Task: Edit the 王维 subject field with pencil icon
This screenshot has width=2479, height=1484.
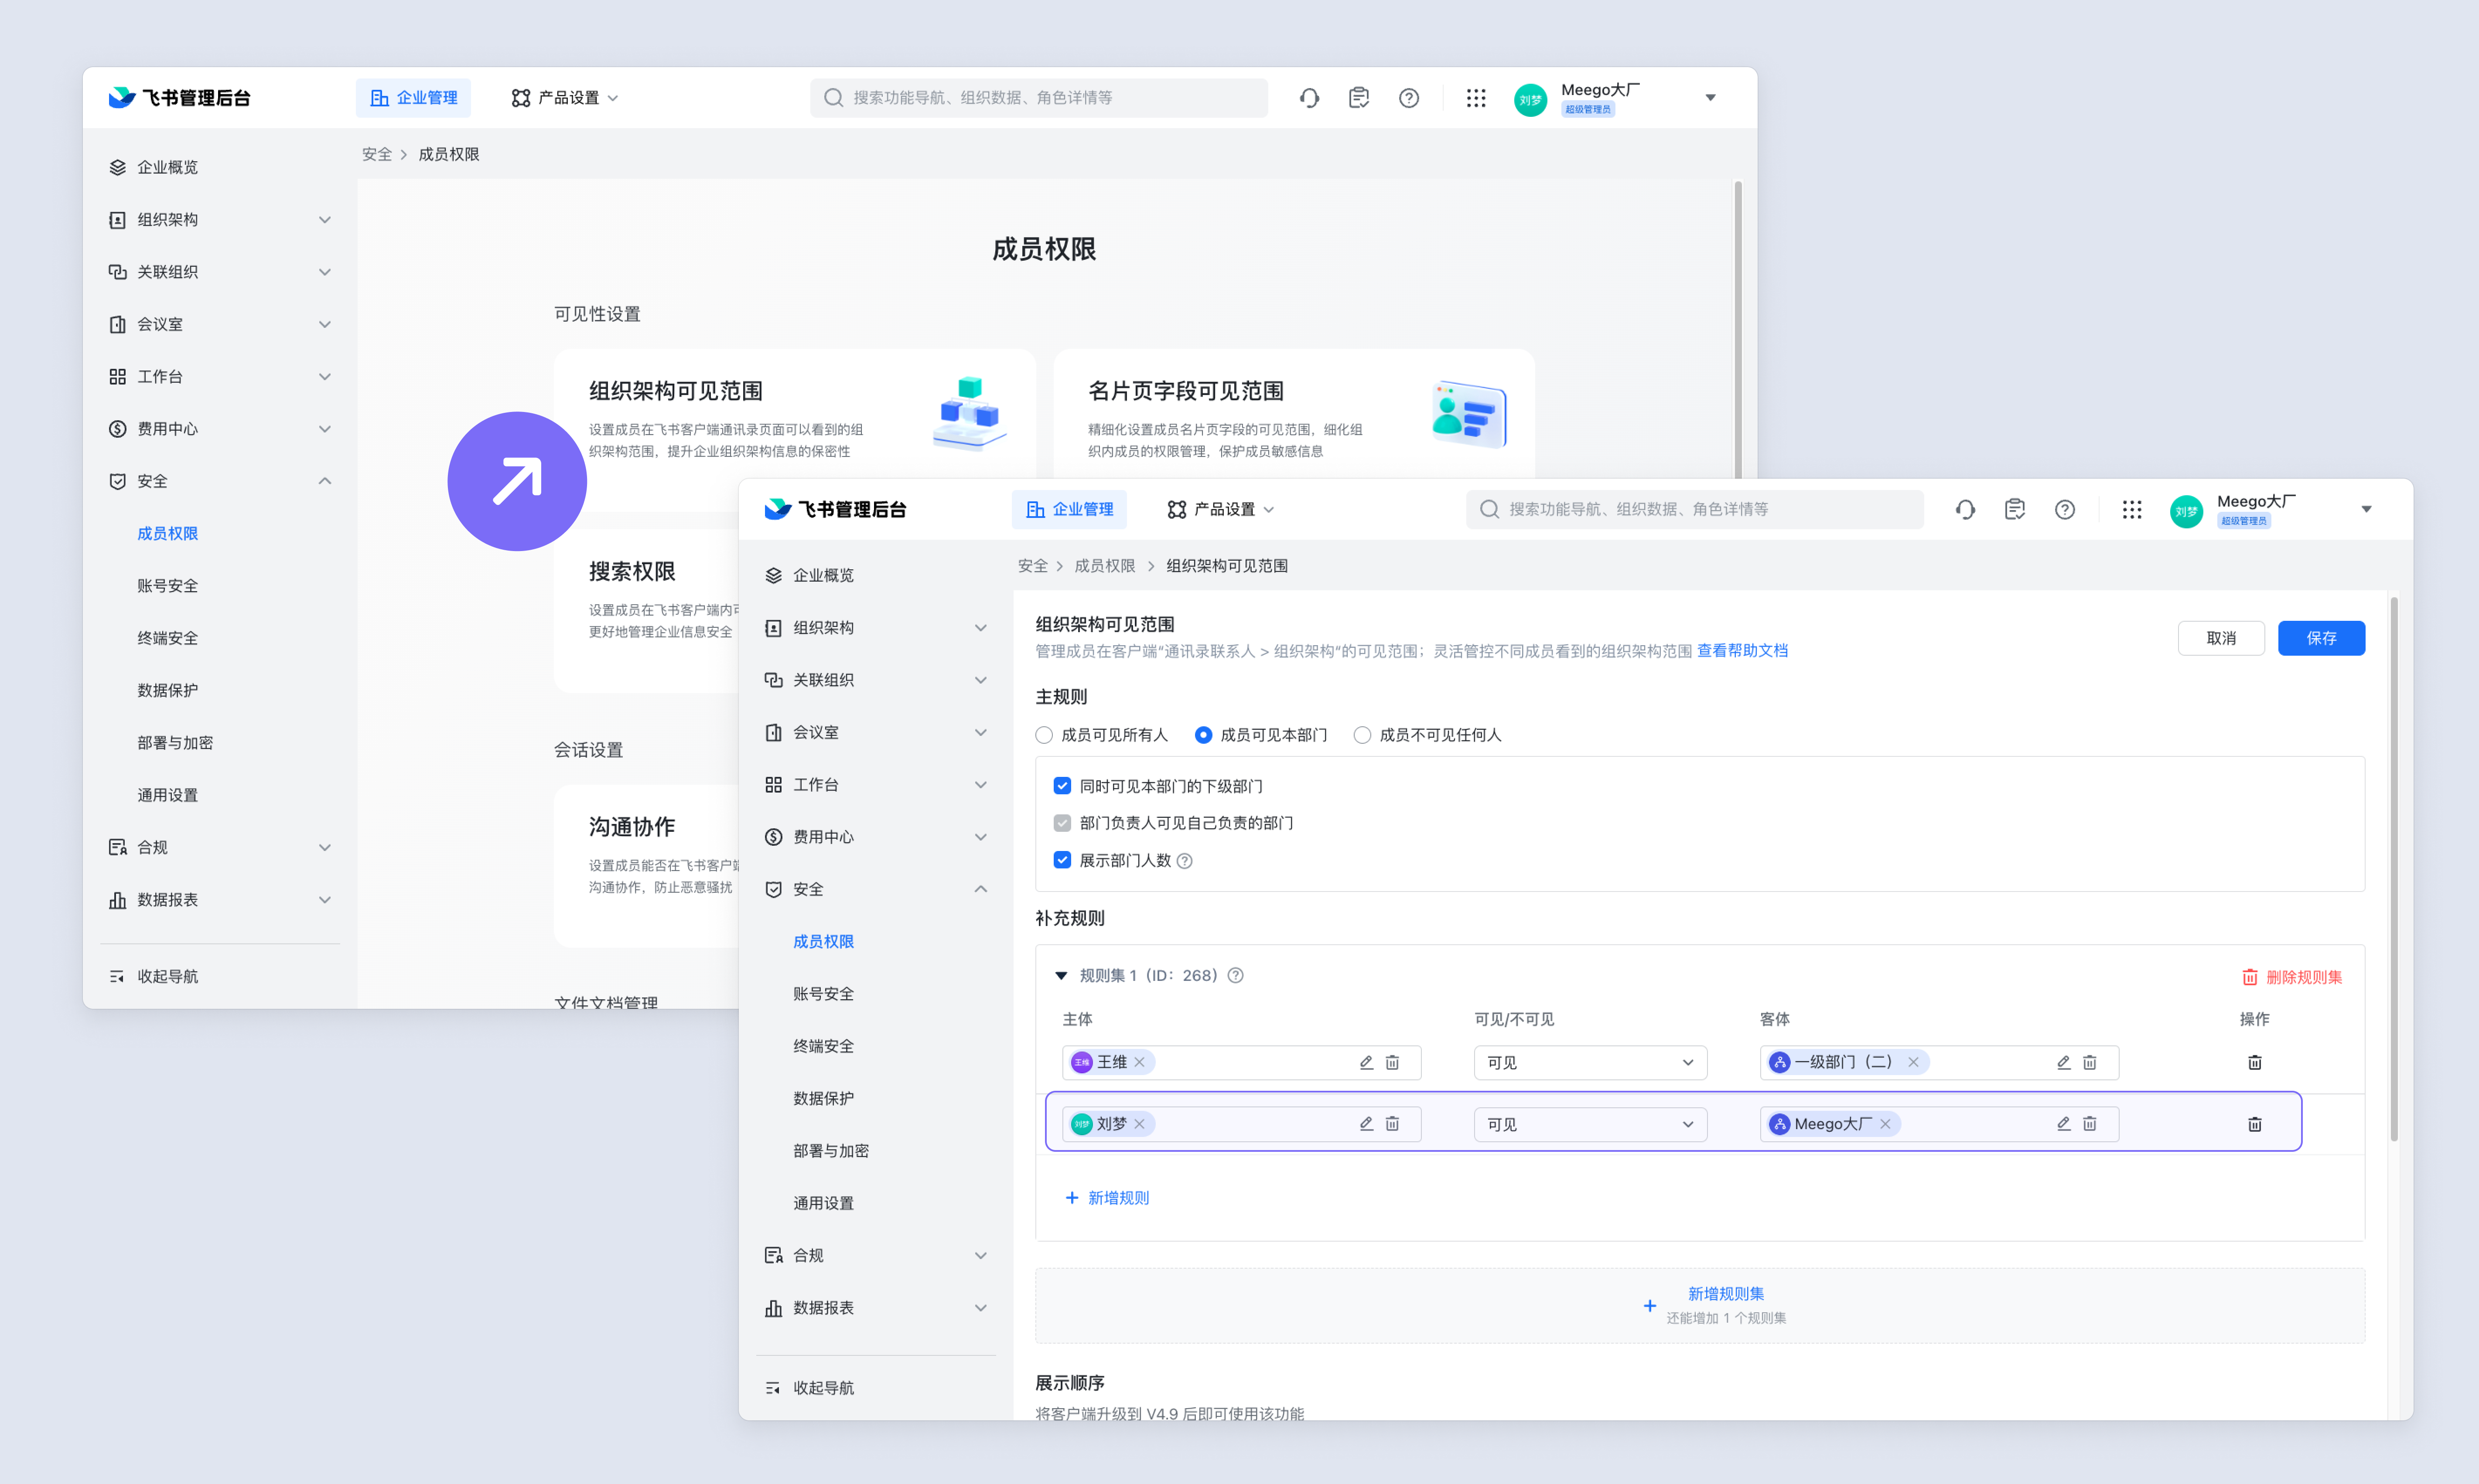Action: (x=1366, y=1062)
